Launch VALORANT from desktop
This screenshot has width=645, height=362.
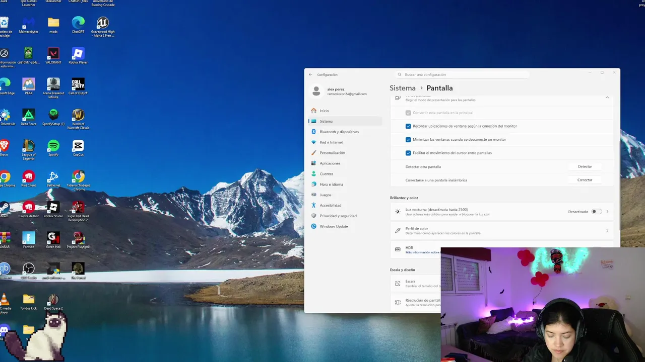(x=53, y=56)
